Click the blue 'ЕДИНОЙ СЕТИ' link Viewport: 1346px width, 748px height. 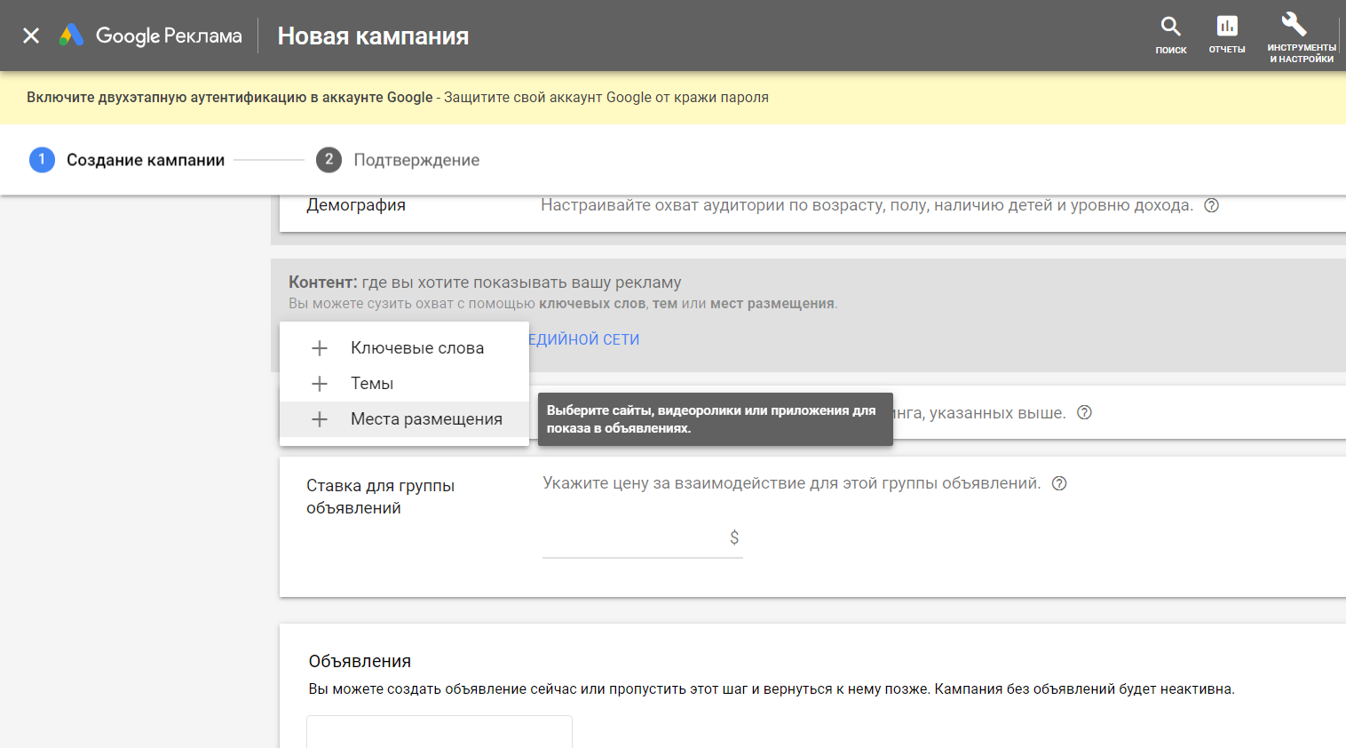point(583,339)
